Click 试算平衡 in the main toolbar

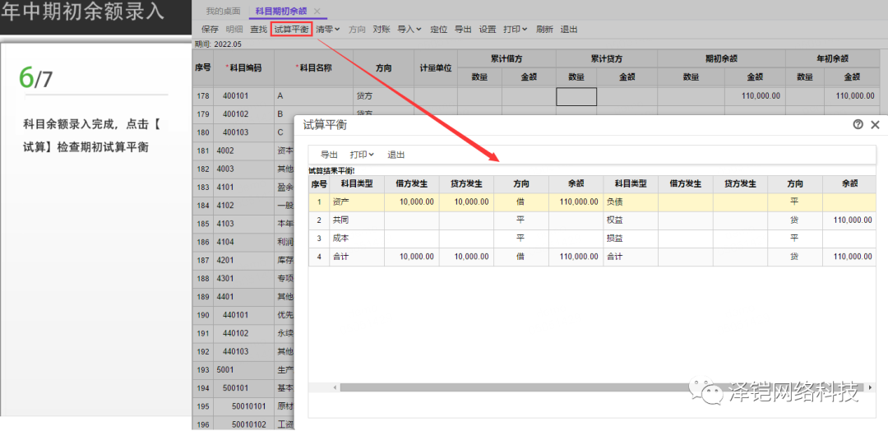291,30
